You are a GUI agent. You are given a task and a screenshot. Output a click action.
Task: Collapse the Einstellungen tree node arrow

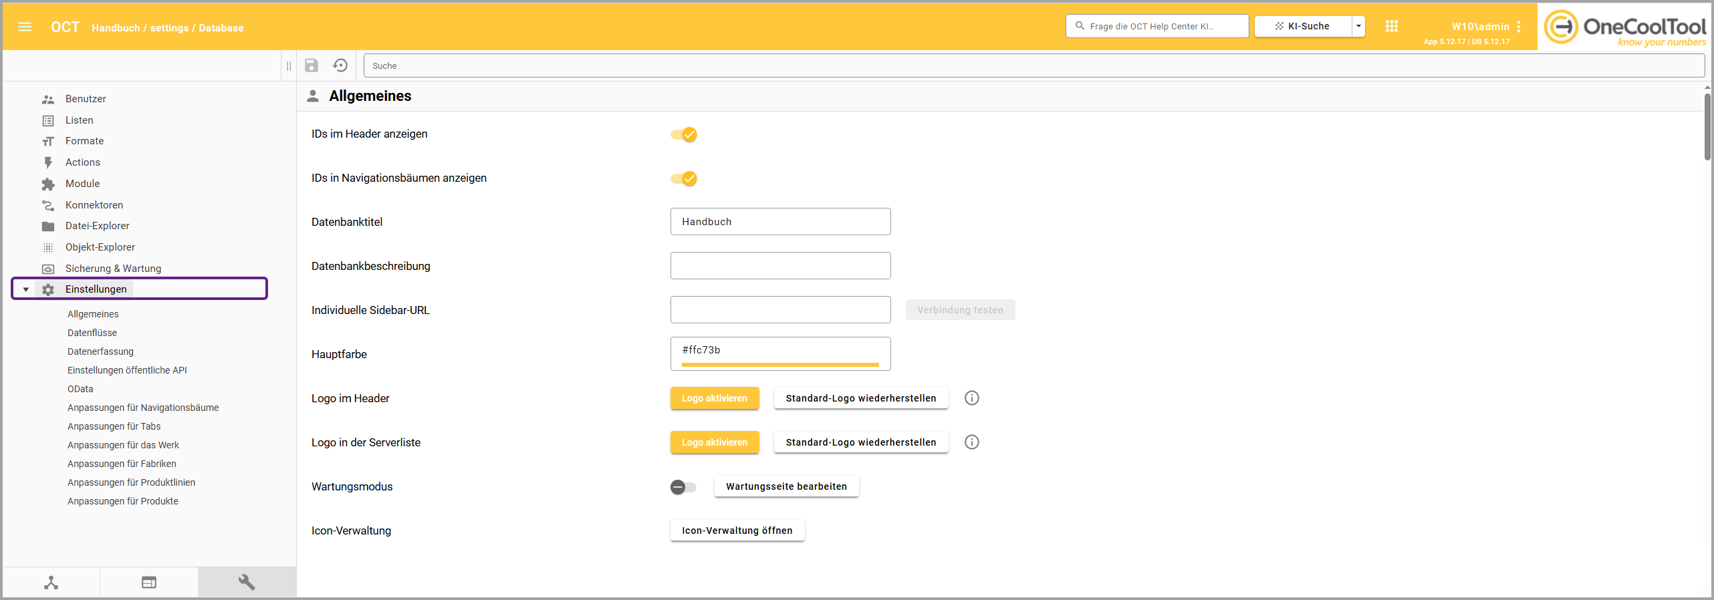point(26,289)
